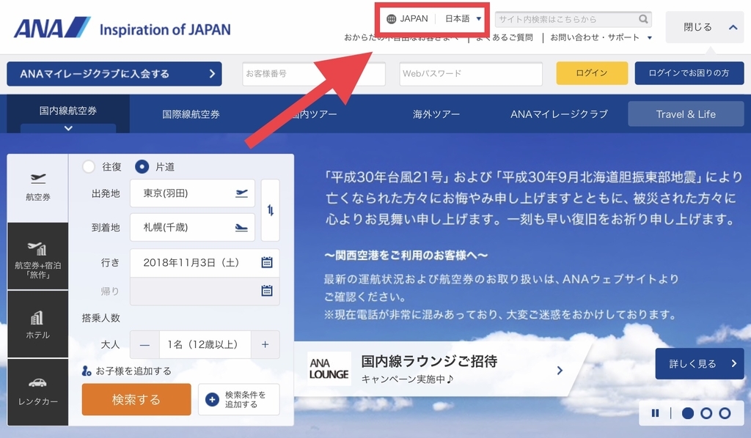Swap departure and arrival airports
Screen dimensions: 751x438
point(271,210)
